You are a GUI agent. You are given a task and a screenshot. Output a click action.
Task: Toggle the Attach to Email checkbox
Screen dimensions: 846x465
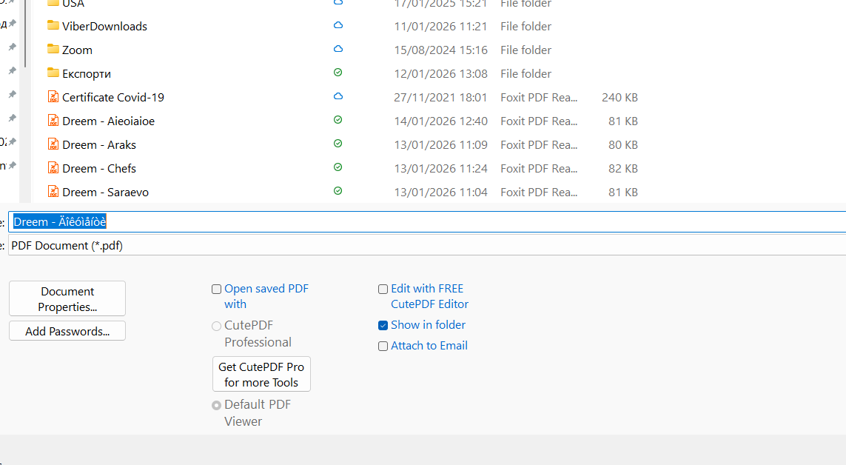click(x=383, y=346)
